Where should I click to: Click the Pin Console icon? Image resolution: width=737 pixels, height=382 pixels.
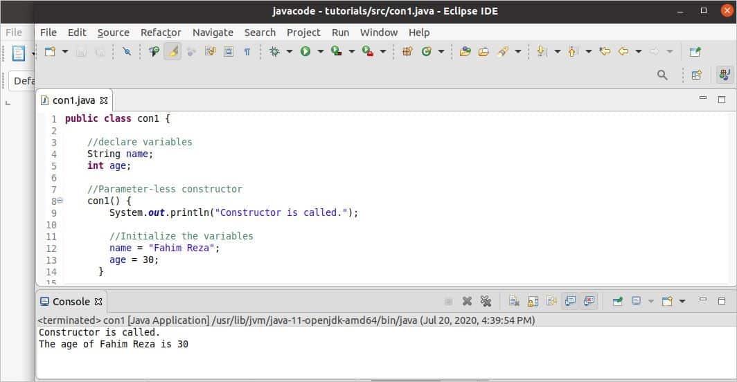tap(618, 301)
